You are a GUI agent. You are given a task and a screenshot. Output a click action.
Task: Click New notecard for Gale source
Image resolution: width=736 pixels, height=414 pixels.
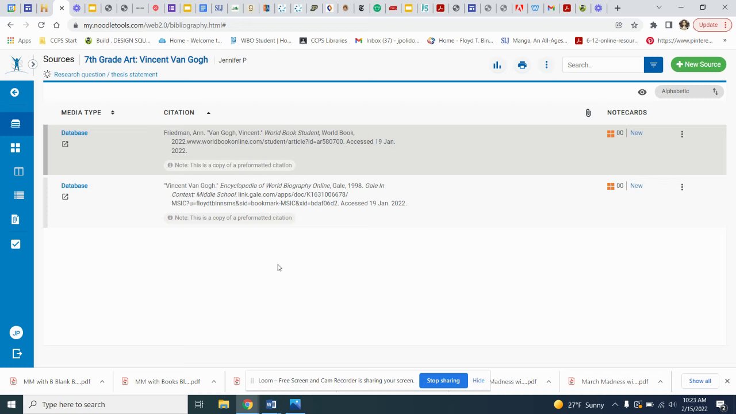(x=636, y=186)
